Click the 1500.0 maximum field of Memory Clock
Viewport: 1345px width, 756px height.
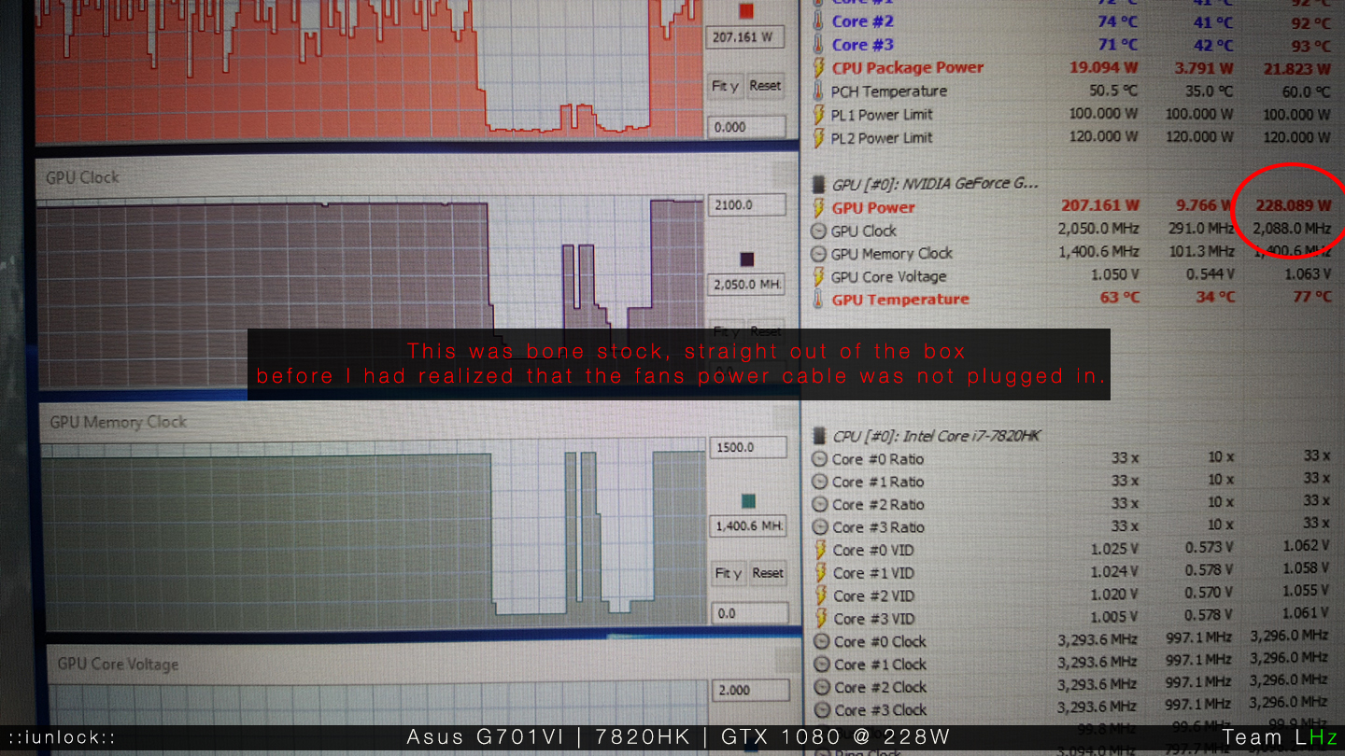tap(748, 448)
